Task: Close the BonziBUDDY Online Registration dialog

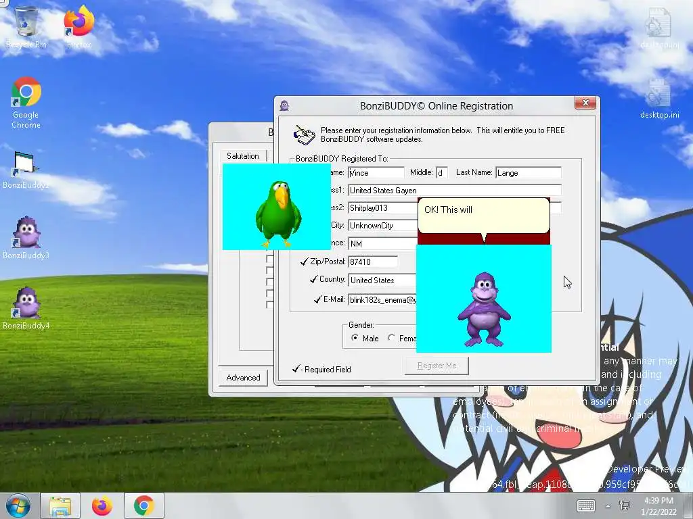Action: [x=585, y=103]
